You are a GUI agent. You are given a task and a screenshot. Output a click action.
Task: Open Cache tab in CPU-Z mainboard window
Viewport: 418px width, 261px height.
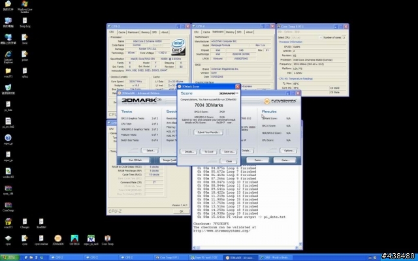click(206, 32)
